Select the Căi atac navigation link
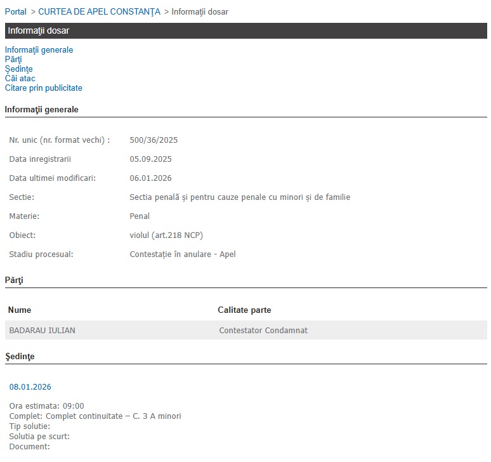The width and height of the screenshot is (491, 462). [x=20, y=79]
